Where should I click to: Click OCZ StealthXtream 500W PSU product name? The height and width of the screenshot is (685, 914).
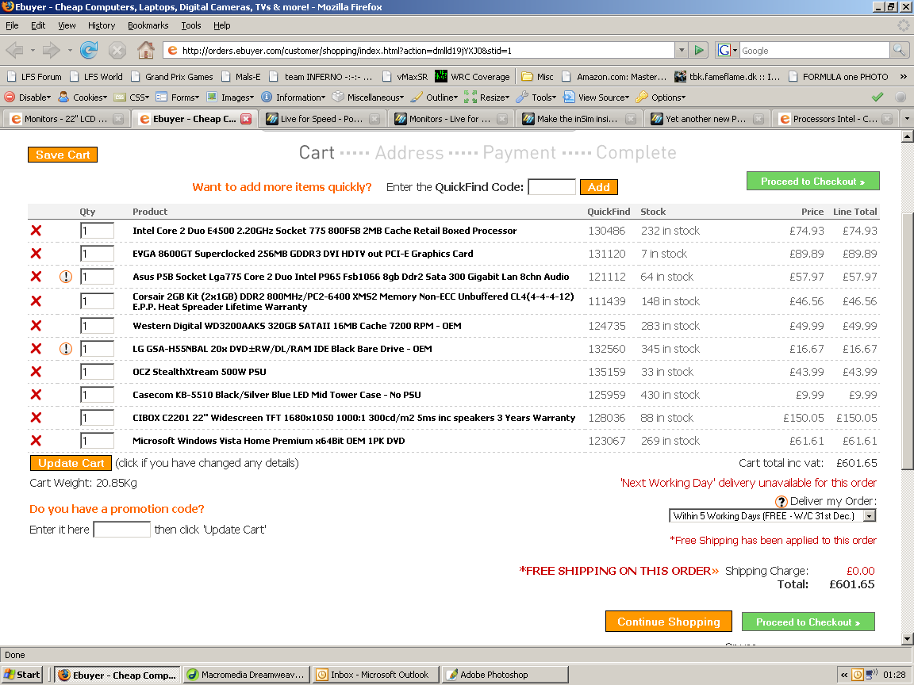pos(199,372)
